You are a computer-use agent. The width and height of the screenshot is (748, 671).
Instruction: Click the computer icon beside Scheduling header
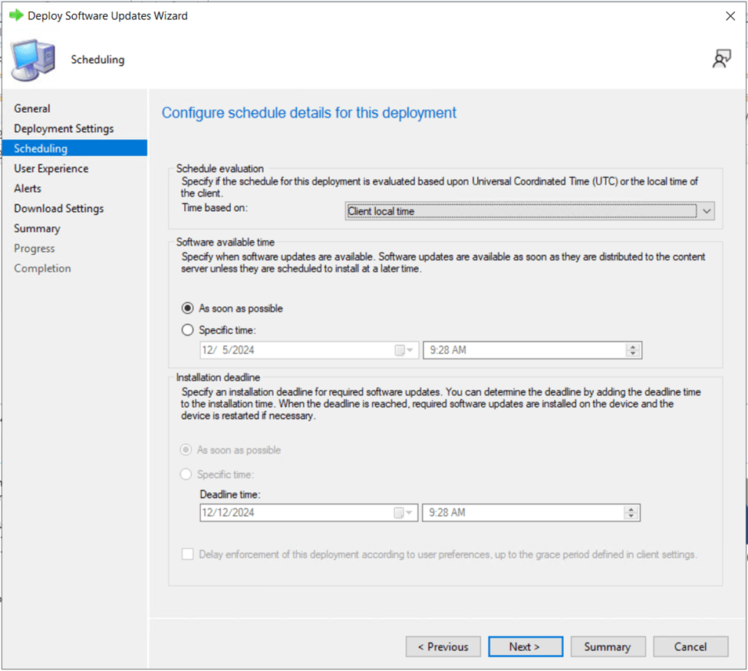click(x=33, y=60)
